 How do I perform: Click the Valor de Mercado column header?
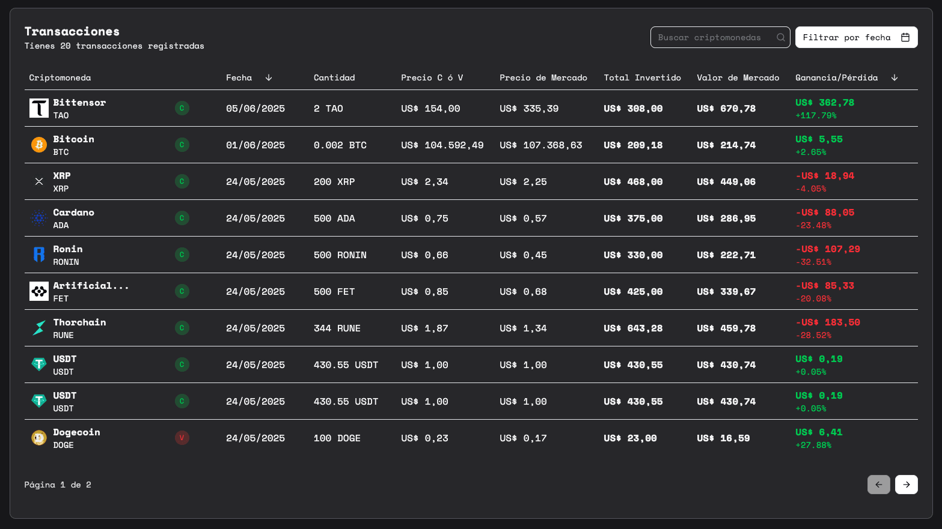click(738, 77)
